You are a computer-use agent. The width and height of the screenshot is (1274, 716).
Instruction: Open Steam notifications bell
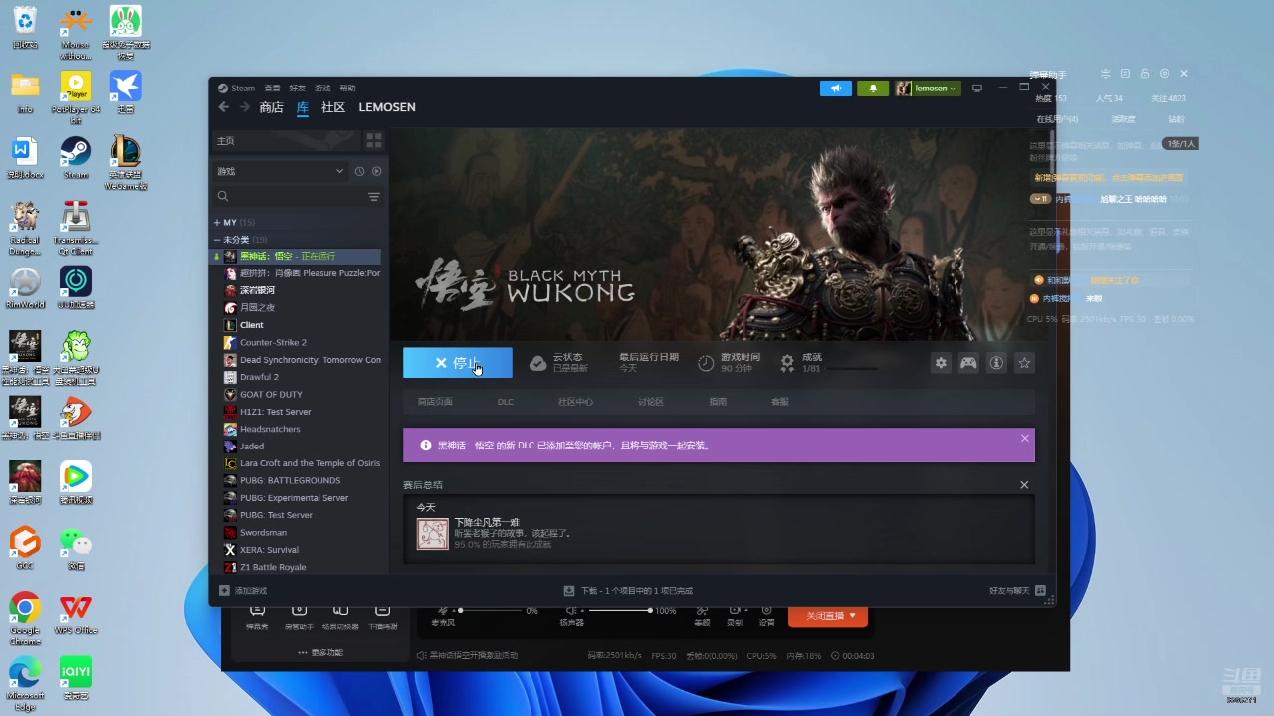pos(873,88)
